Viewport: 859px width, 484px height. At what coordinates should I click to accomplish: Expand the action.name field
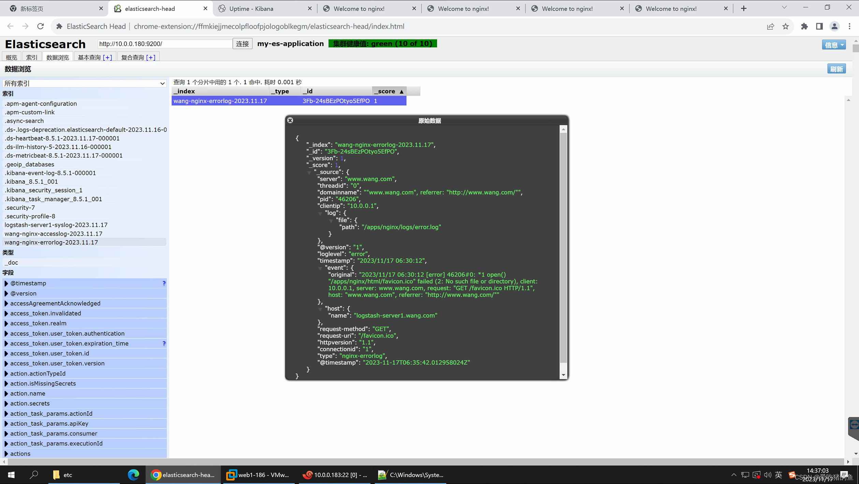coord(6,394)
